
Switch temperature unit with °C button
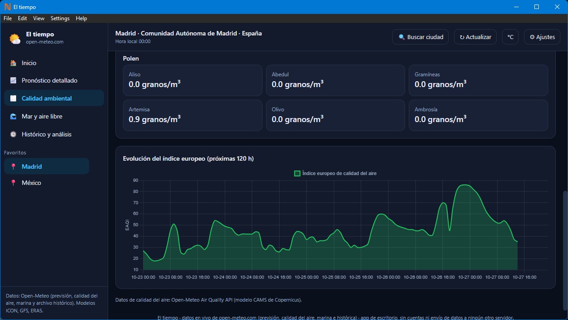click(x=510, y=37)
